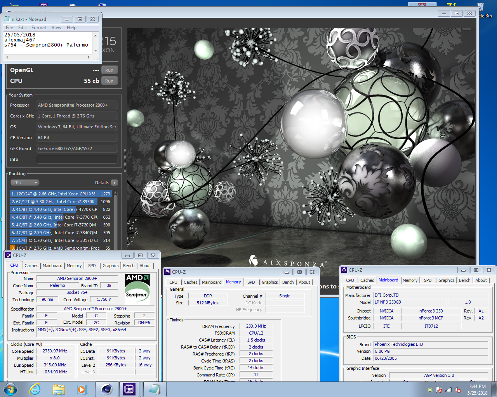Click Code Name value Palermo
Viewport: 497px width, 397px height.
pyautogui.click(x=57, y=286)
